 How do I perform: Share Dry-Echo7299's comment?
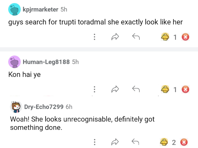tap(115, 142)
